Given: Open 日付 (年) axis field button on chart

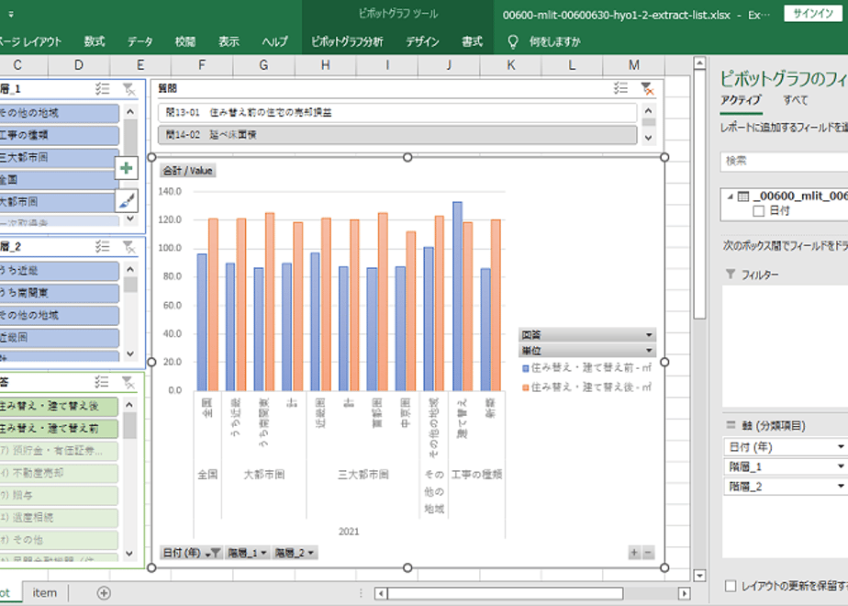Looking at the screenshot, I should click(192, 553).
